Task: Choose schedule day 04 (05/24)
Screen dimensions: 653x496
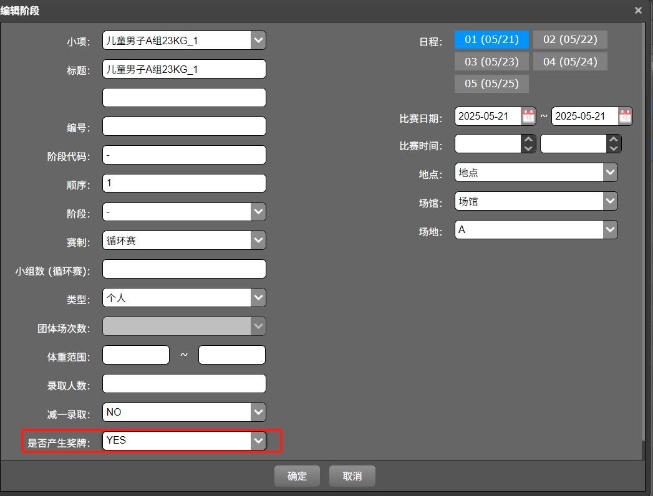Action: 570,62
